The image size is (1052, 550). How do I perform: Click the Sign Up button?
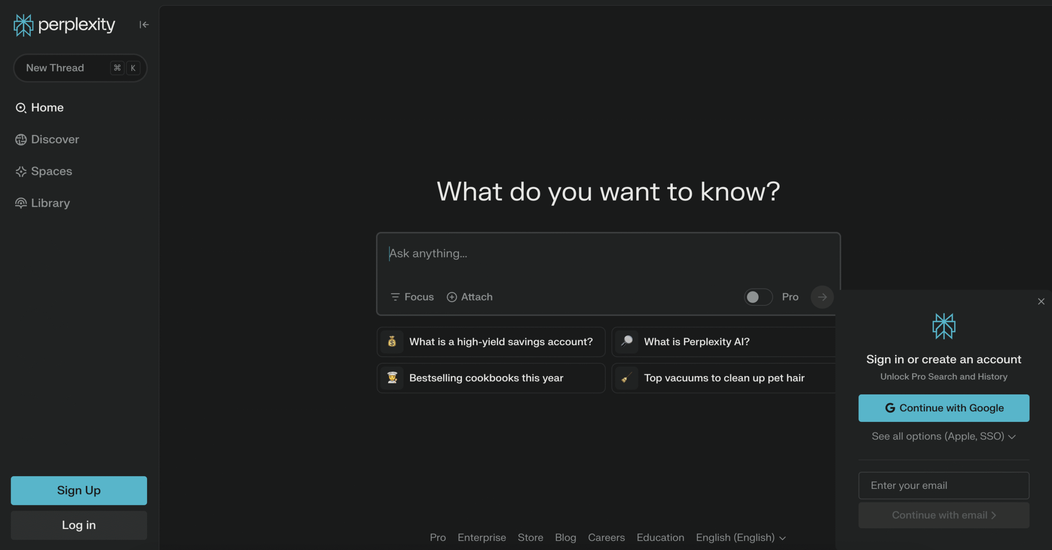[x=78, y=490]
